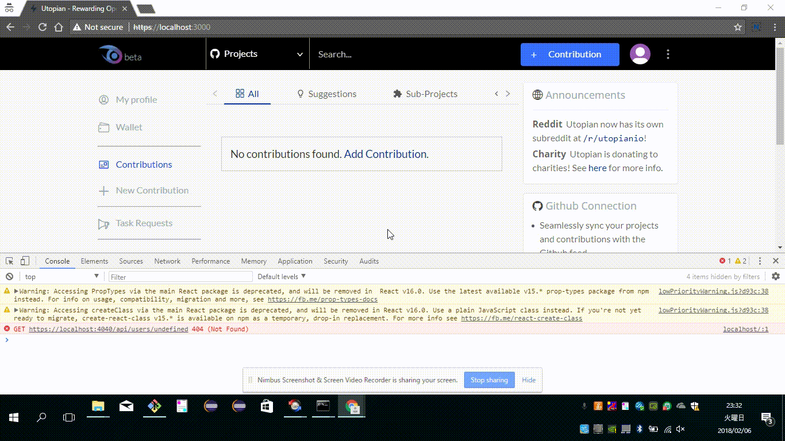
Task: Open My profile in sidebar
Action: pos(136,99)
